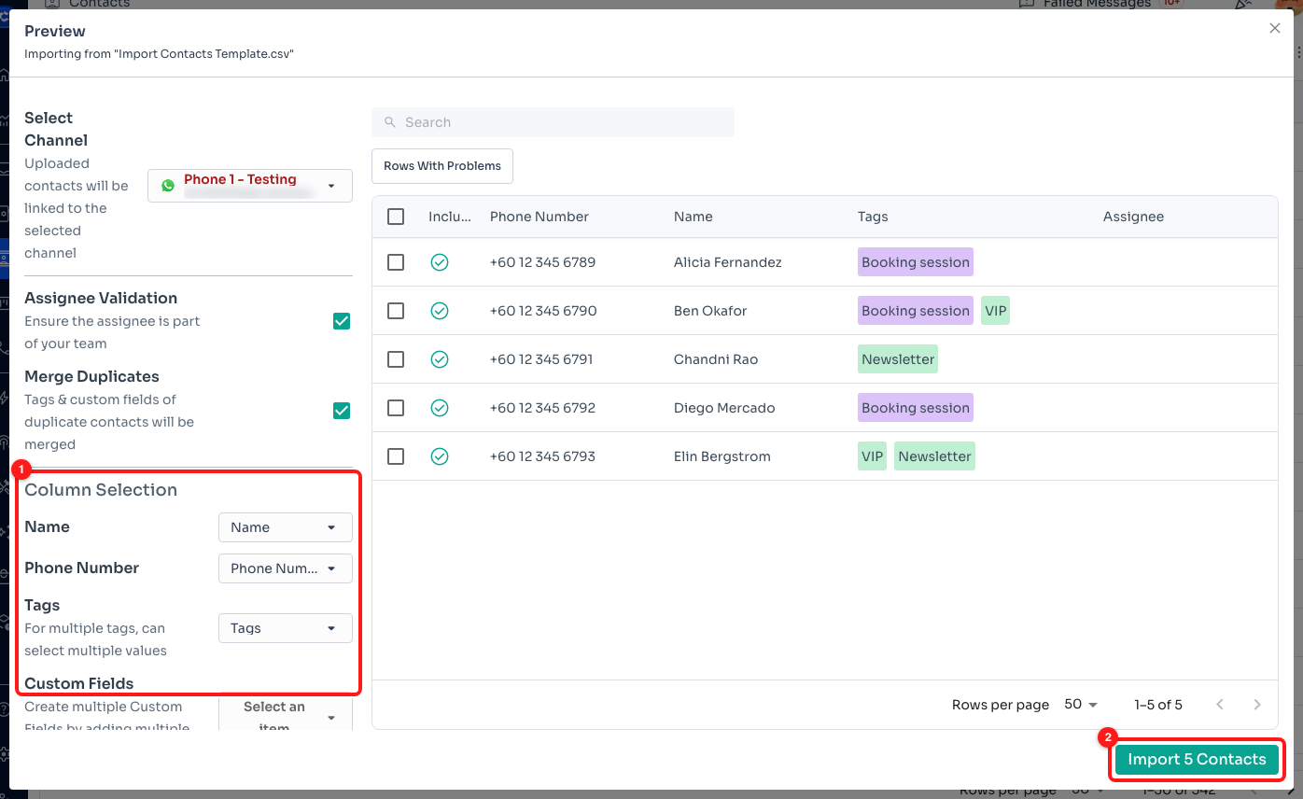
Task: Click the Phone Number column header
Action: pyautogui.click(x=539, y=217)
